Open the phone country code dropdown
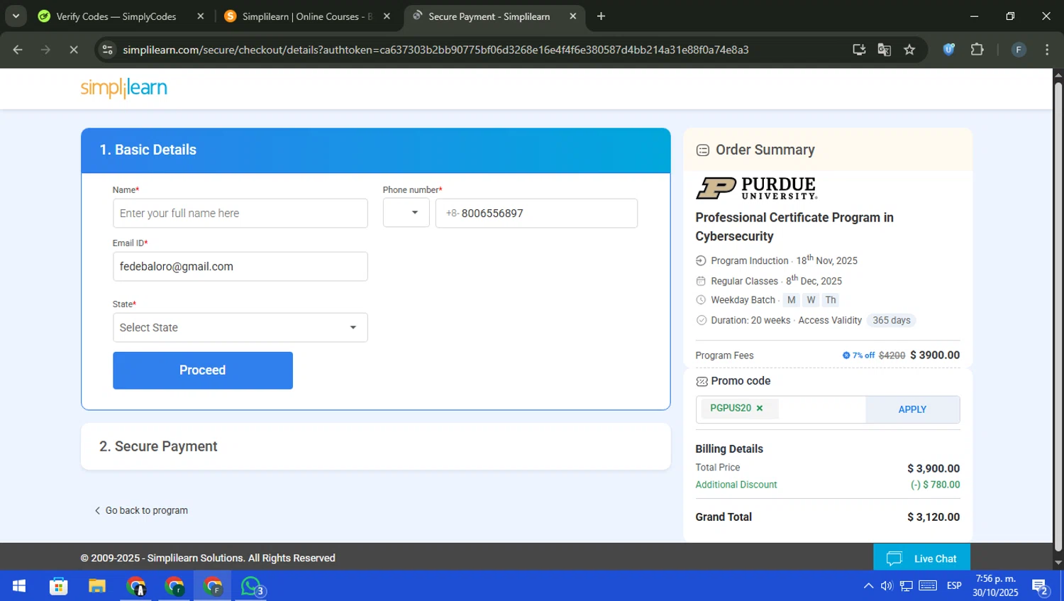 [x=406, y=213]
